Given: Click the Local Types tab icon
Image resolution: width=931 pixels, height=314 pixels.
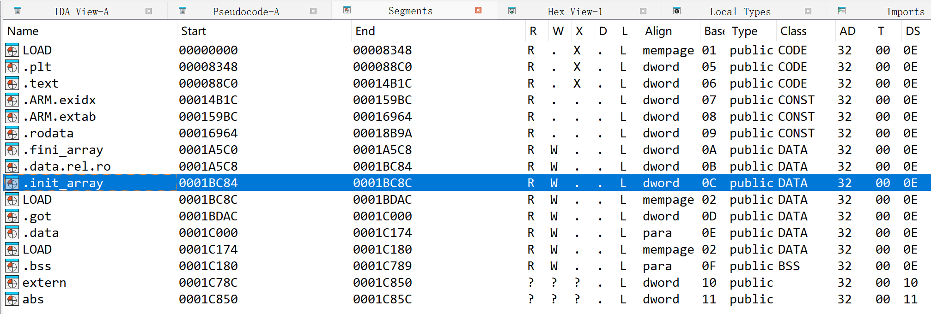Looking at the screenshot, I should click(x=676, y=11).
